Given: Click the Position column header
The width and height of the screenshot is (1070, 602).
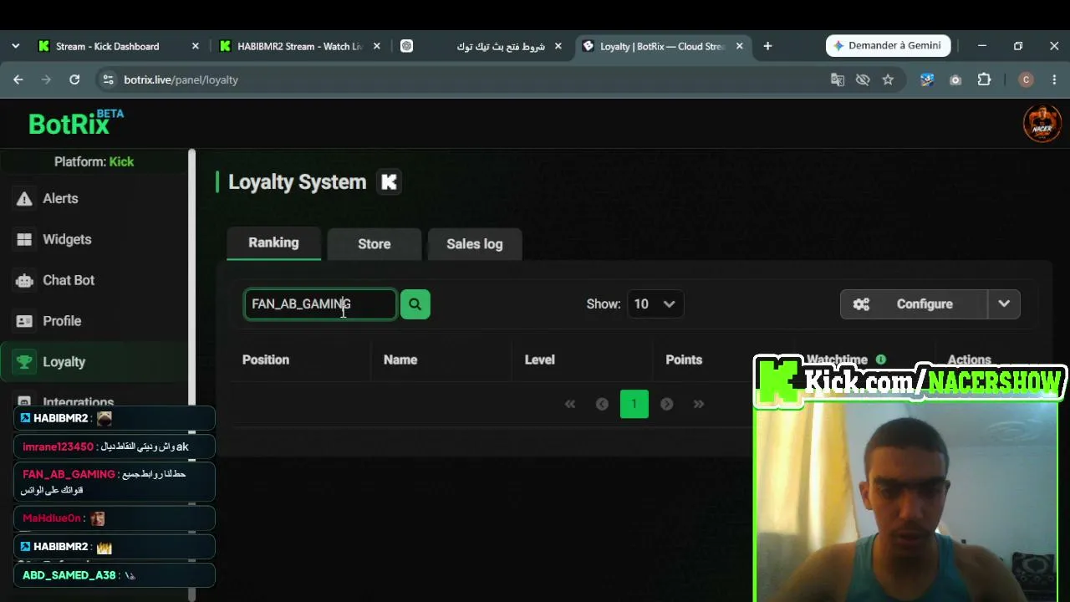Looking at the screenshot, I should (x=266, y=360).
